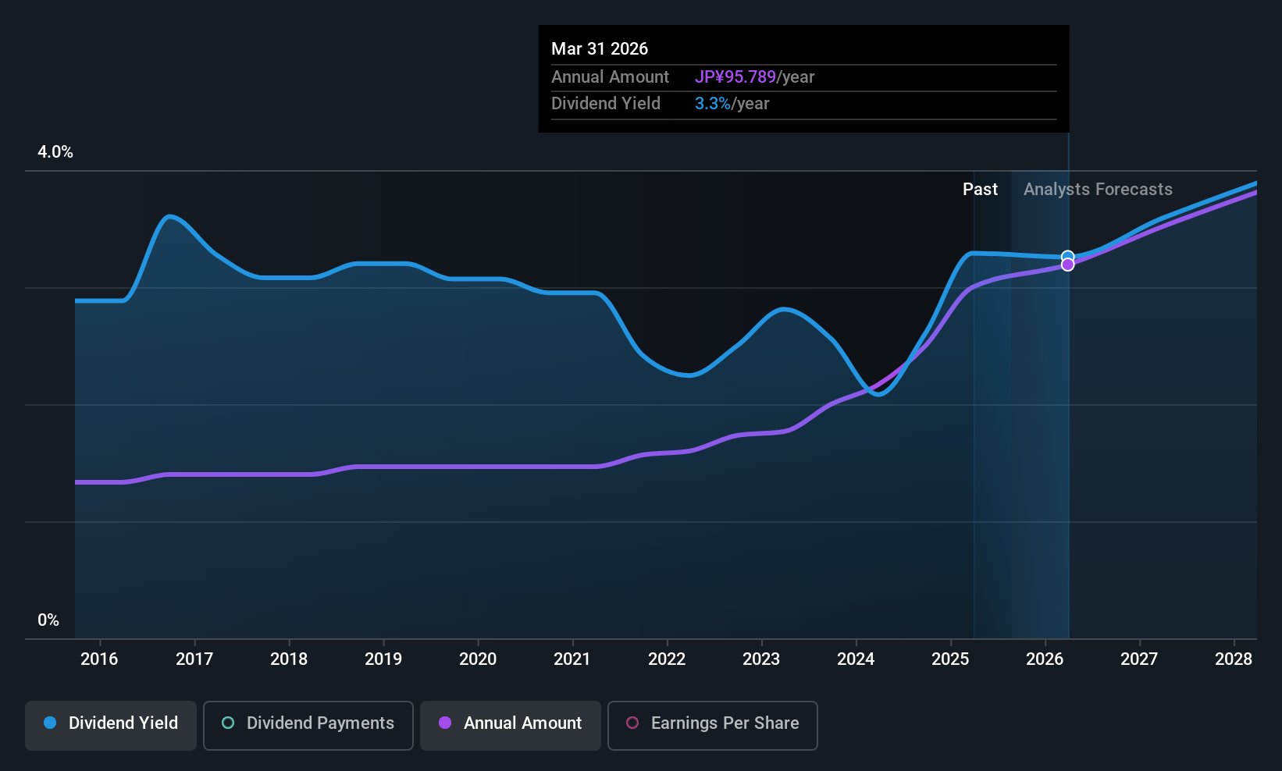
Task: Click the 2026 x-axis label
Action: 1045,659
